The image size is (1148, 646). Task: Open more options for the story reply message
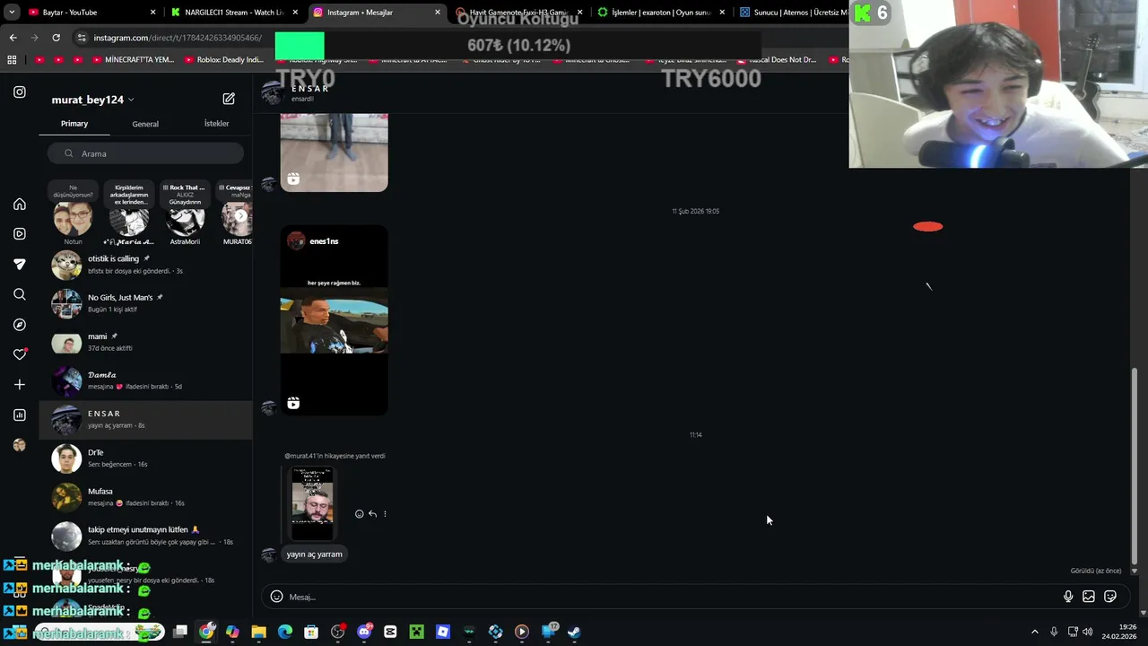[x=385, y=514]
